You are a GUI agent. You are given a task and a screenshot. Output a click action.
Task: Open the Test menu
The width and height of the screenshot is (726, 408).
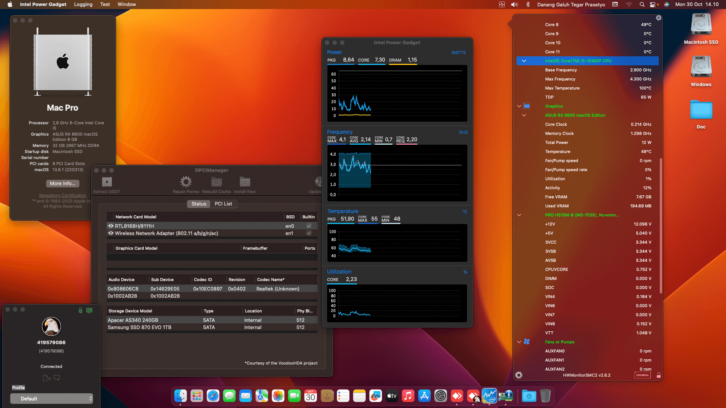[x=105, y=5]
